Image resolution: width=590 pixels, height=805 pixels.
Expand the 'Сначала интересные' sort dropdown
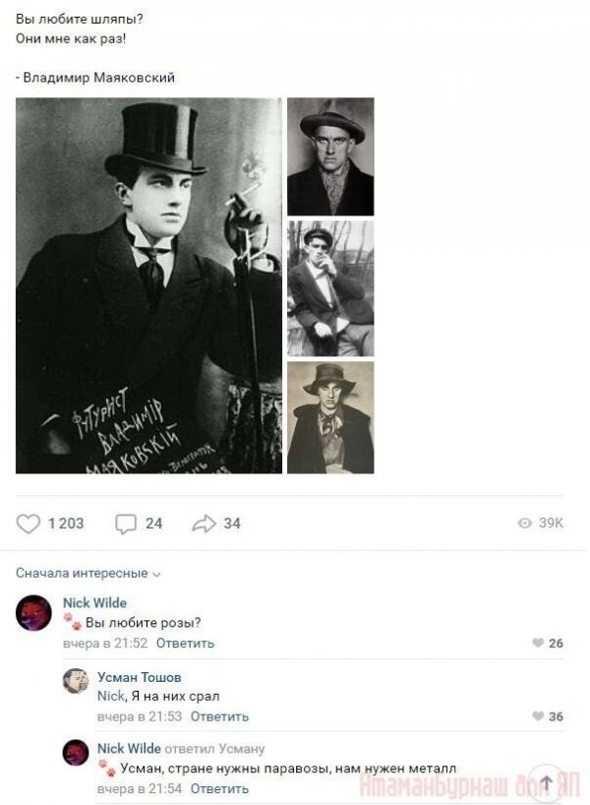(x=88, y=573)
